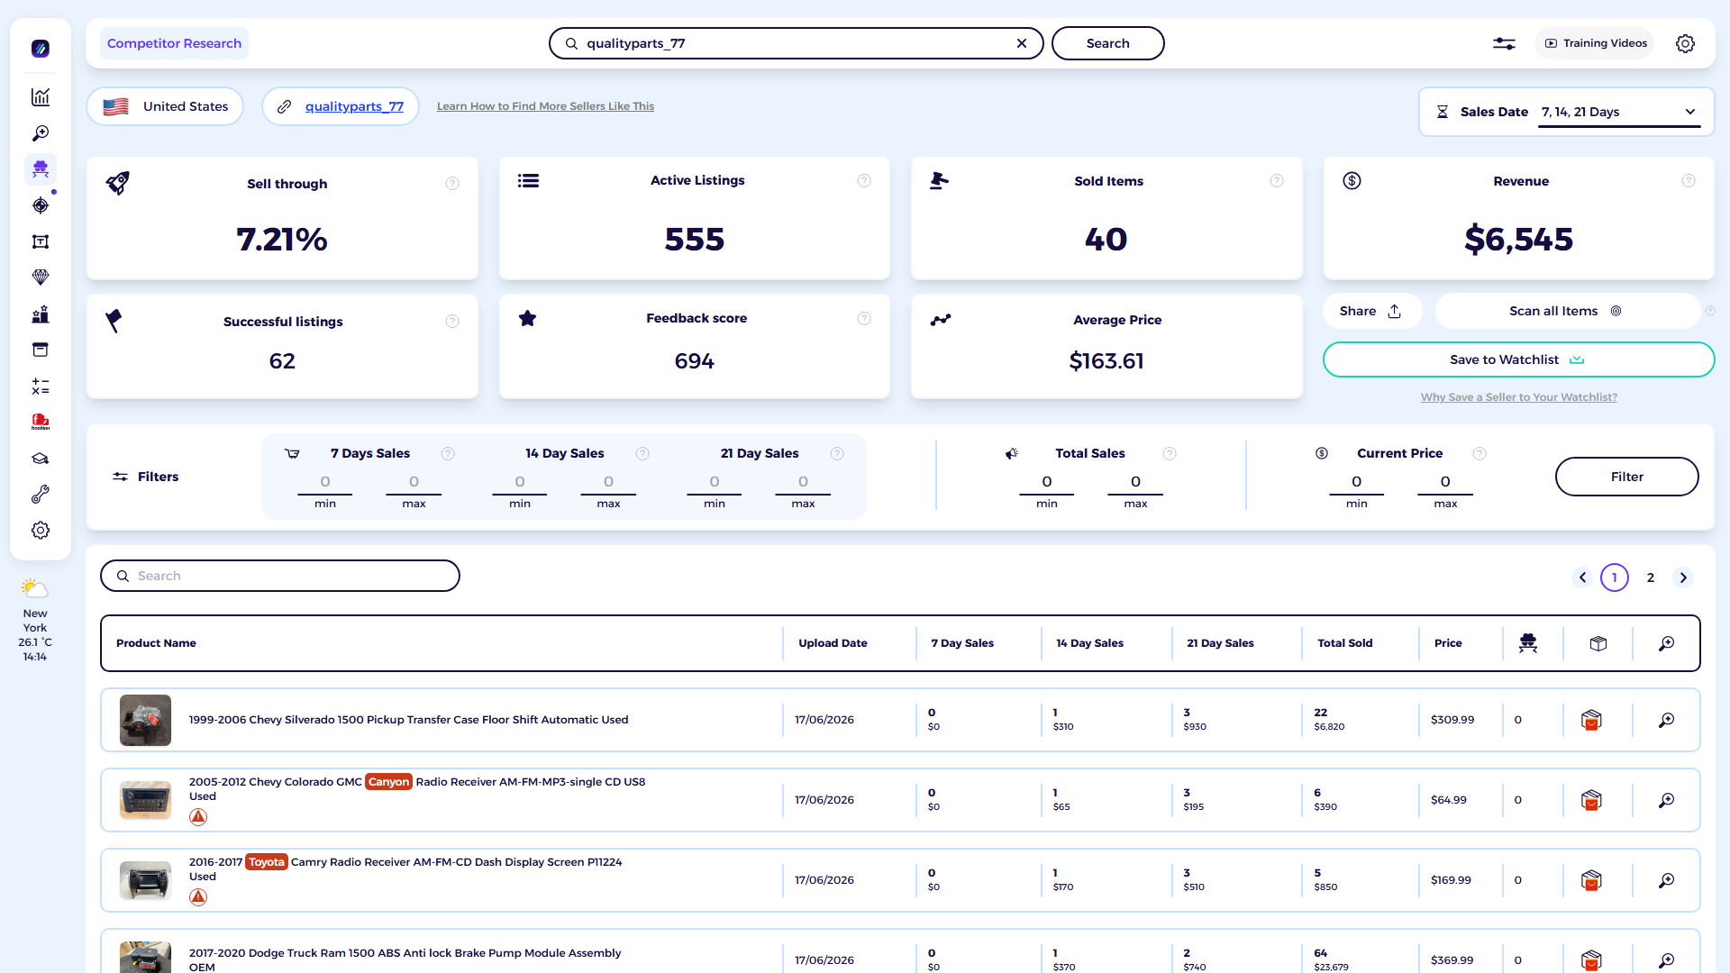Go to the previous results page arrow
Viewport: 1730px width, 973px height.
click(x=1582, y=577)
